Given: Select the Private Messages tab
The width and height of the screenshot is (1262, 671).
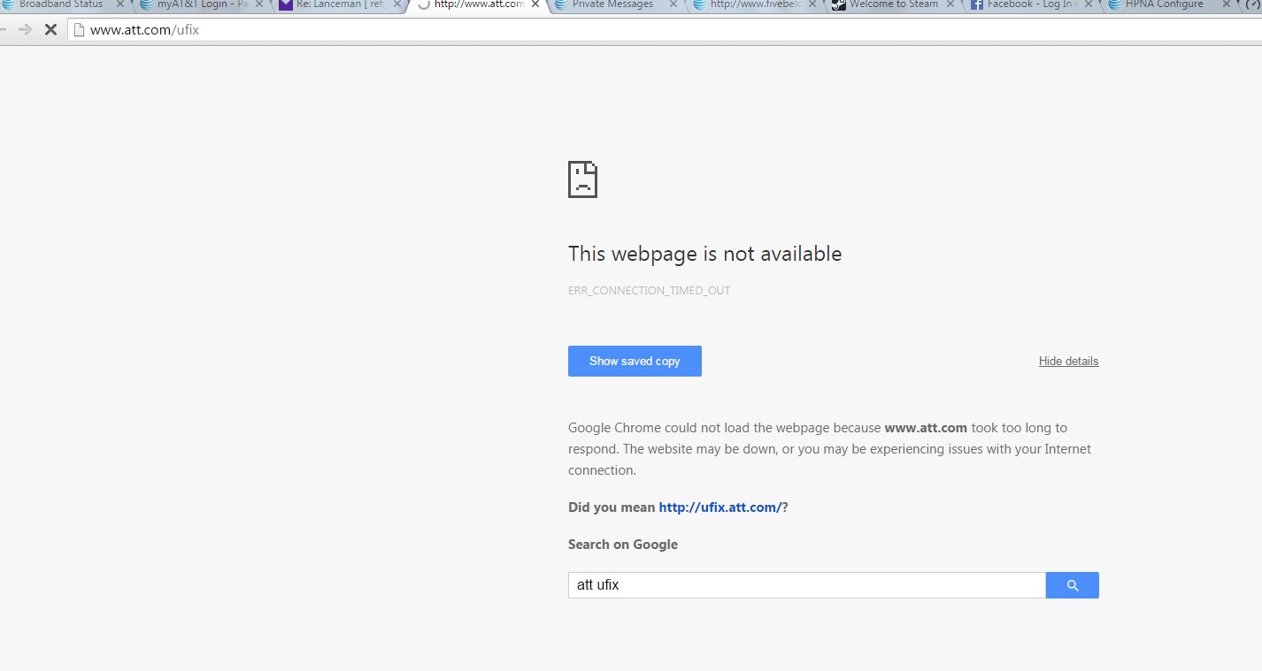Looking at the screenshot, I should point(612,4).
